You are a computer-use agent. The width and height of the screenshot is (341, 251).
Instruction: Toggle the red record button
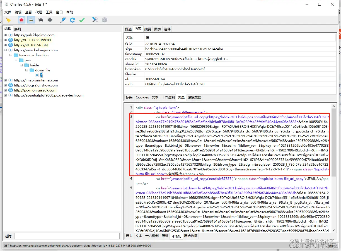pyautogui.click(x=21, y=20)
